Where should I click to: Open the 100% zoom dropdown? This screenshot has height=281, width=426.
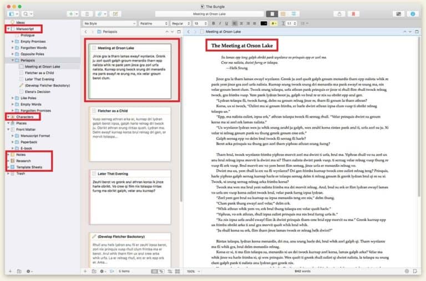194,271
